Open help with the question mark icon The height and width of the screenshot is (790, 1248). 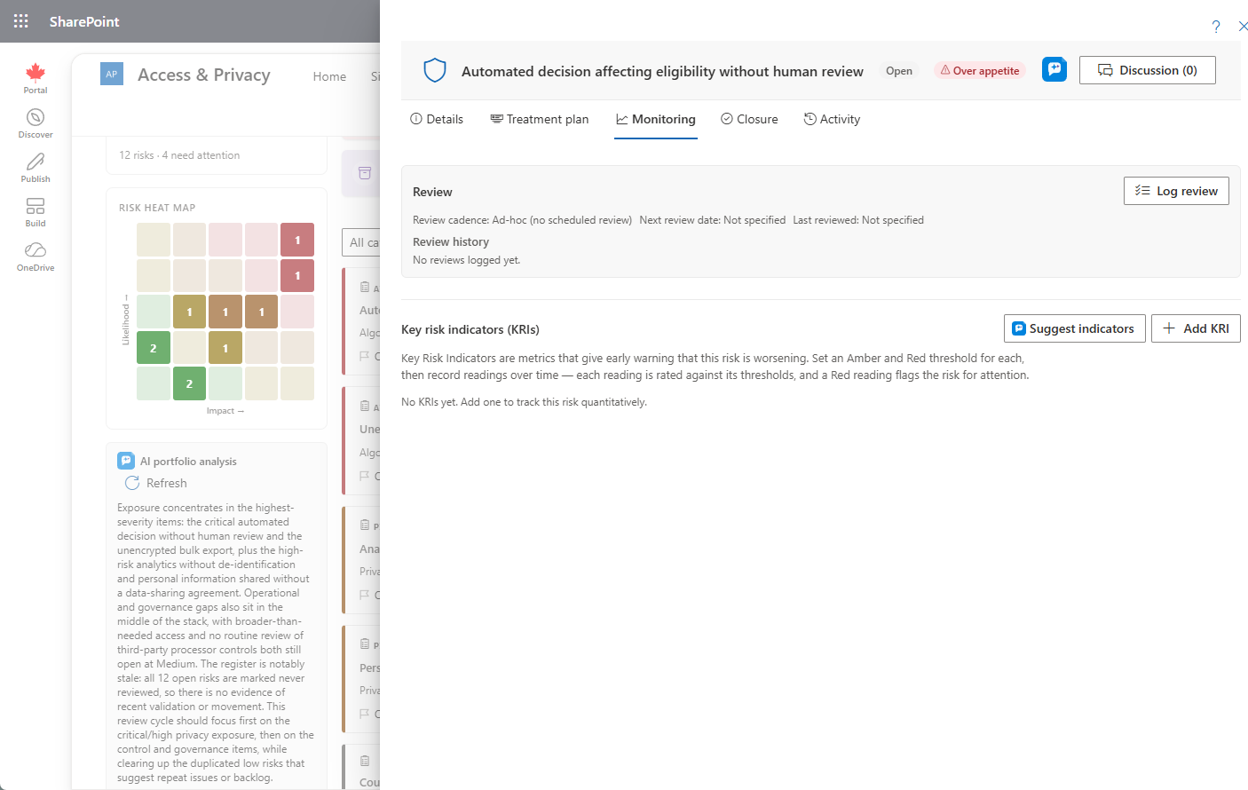pyautogui.click(x=1216, y=27)
